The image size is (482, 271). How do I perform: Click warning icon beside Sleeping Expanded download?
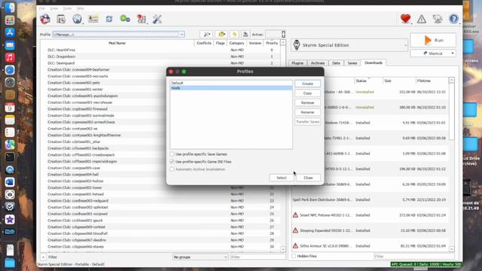295,230
